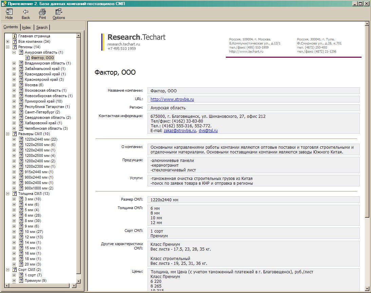The width and height of the screenshot is (371, 293).
Task: Collapse the Сорт СМЛ (2) node
Action: point(7,270)
